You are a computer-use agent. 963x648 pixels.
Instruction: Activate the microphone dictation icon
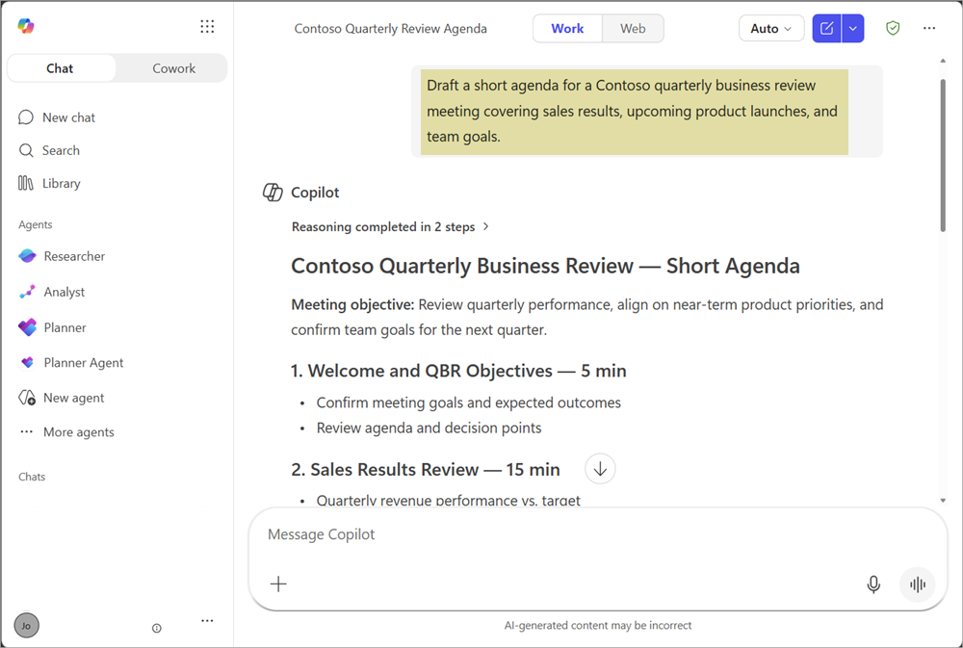coord(873,584)
